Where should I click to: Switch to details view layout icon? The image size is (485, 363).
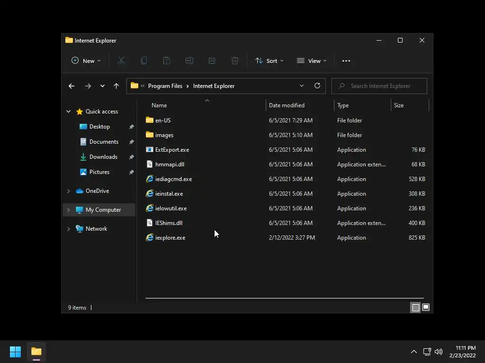pos(416,307)
